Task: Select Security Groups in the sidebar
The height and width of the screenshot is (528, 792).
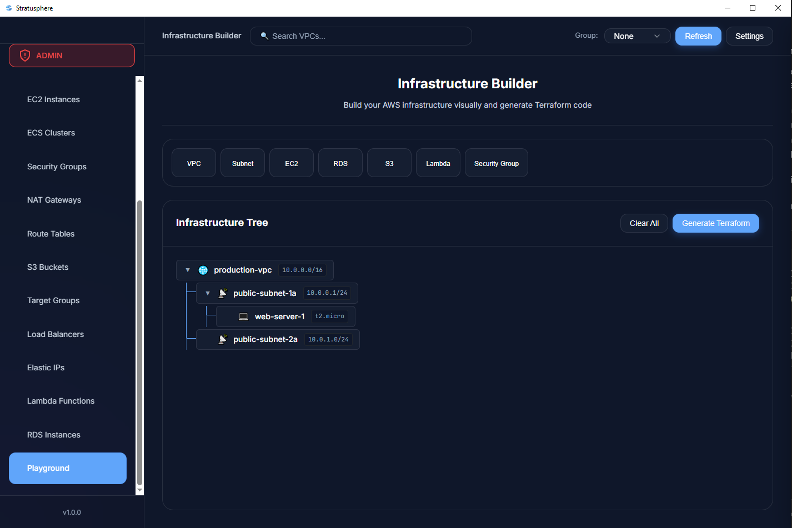Action: tap(57, 166)
